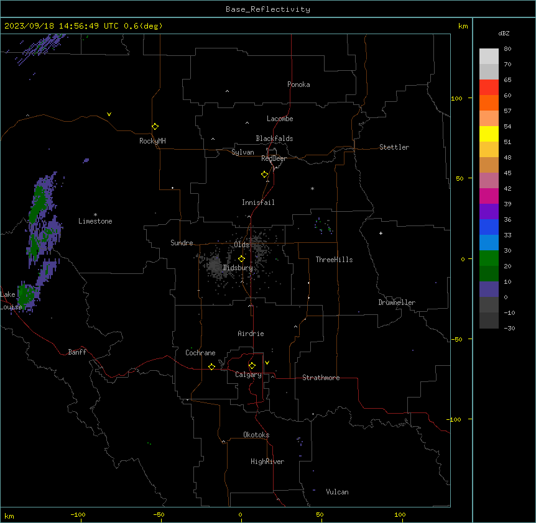Select the Cochrane label
The height and width of the screenshot is (523, 536).
tap(200, 353)
